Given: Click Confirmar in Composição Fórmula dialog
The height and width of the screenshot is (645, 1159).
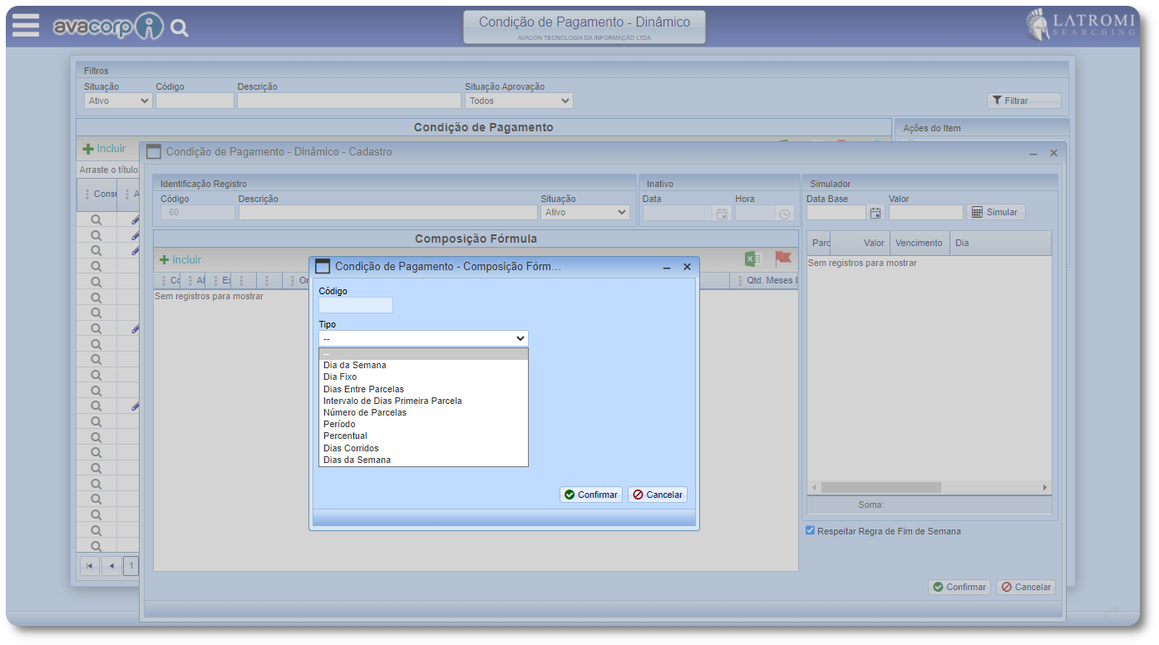Looking at the screenshot, I should tap(590, 495).
